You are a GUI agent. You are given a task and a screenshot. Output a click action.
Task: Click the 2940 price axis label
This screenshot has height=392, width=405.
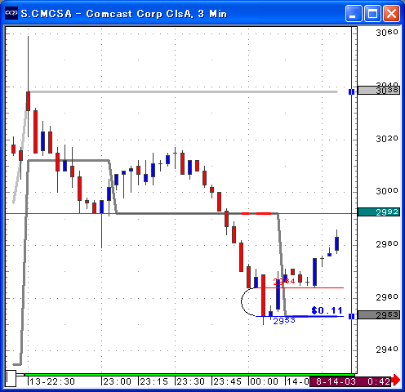[387, 350]
